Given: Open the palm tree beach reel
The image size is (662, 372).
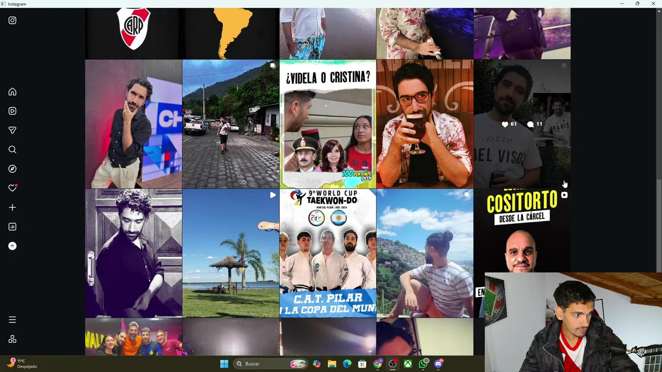Looking at the screenshot, I should (231, 253).
